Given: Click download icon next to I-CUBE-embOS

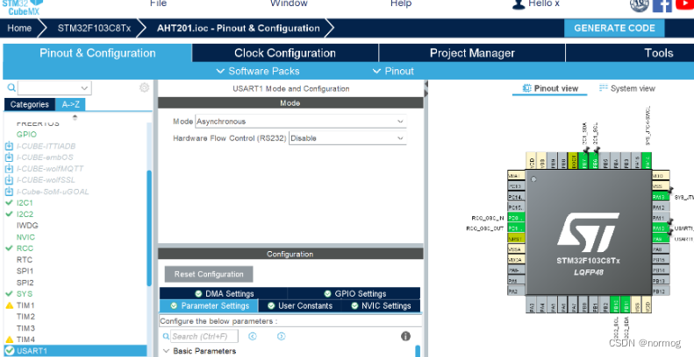Looking at the screenshot, I should (9, 157).
